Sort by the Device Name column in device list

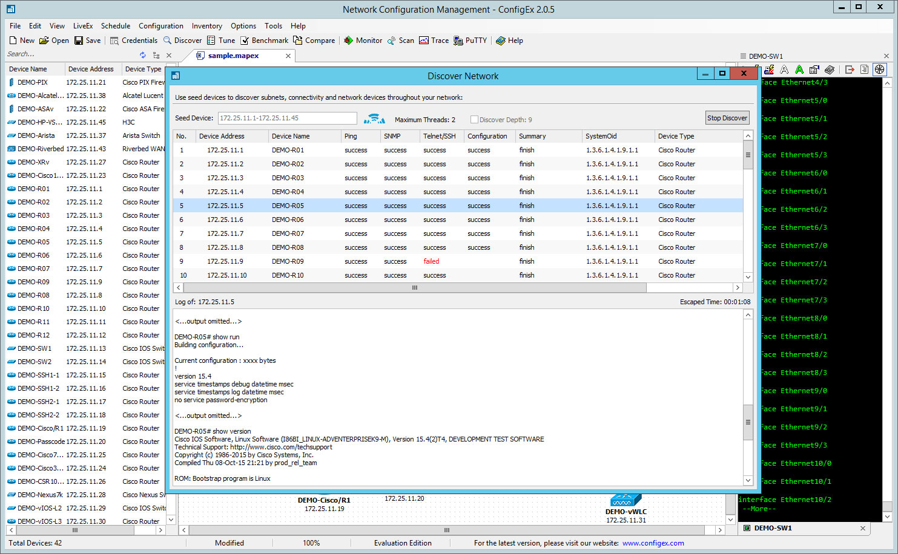point(34,69)
